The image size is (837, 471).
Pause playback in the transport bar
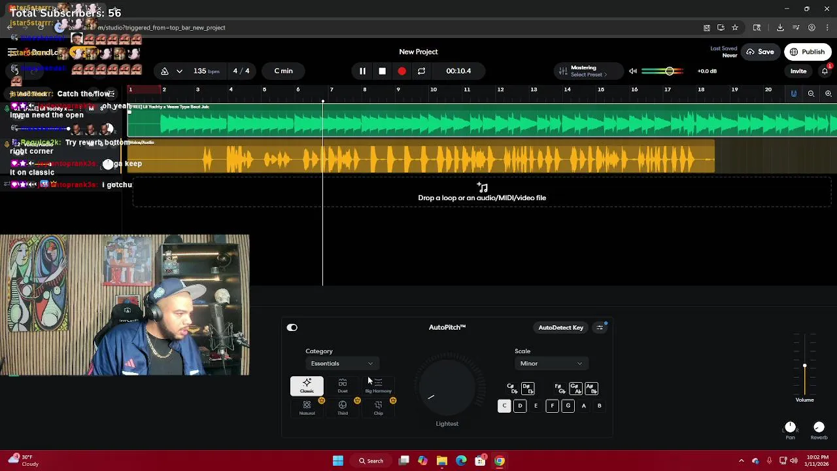point(362,71)
